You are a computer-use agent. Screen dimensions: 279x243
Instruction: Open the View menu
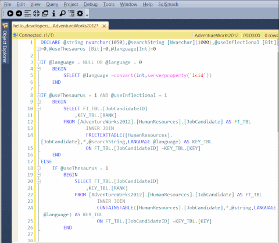(x=35, y=4)
